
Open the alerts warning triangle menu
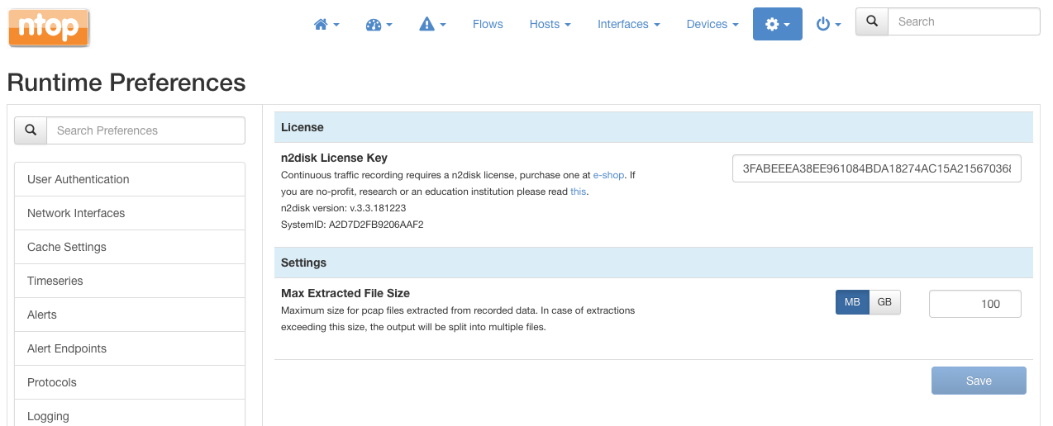(432, 25)
